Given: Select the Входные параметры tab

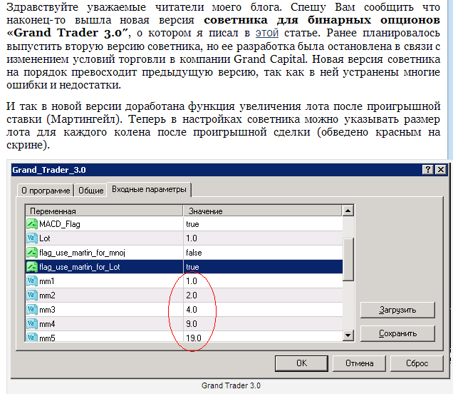Looking at the screenshot, I should (149, 189).
